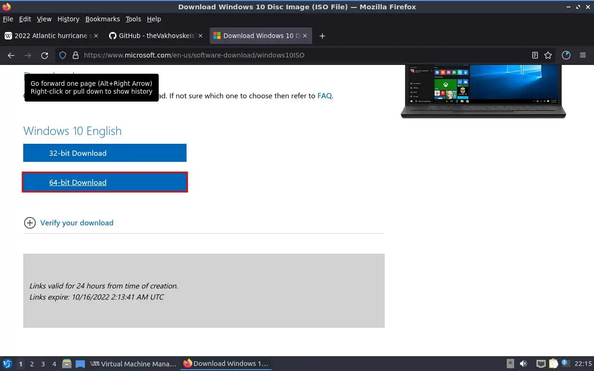Screen dimensions: 594x371
Task: Open a new browser tab
Action: click(322, 36)
